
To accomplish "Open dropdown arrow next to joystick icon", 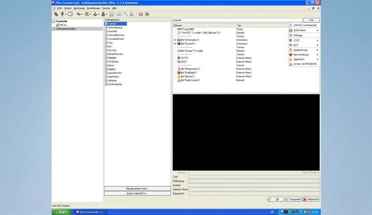I will point(98,15).
